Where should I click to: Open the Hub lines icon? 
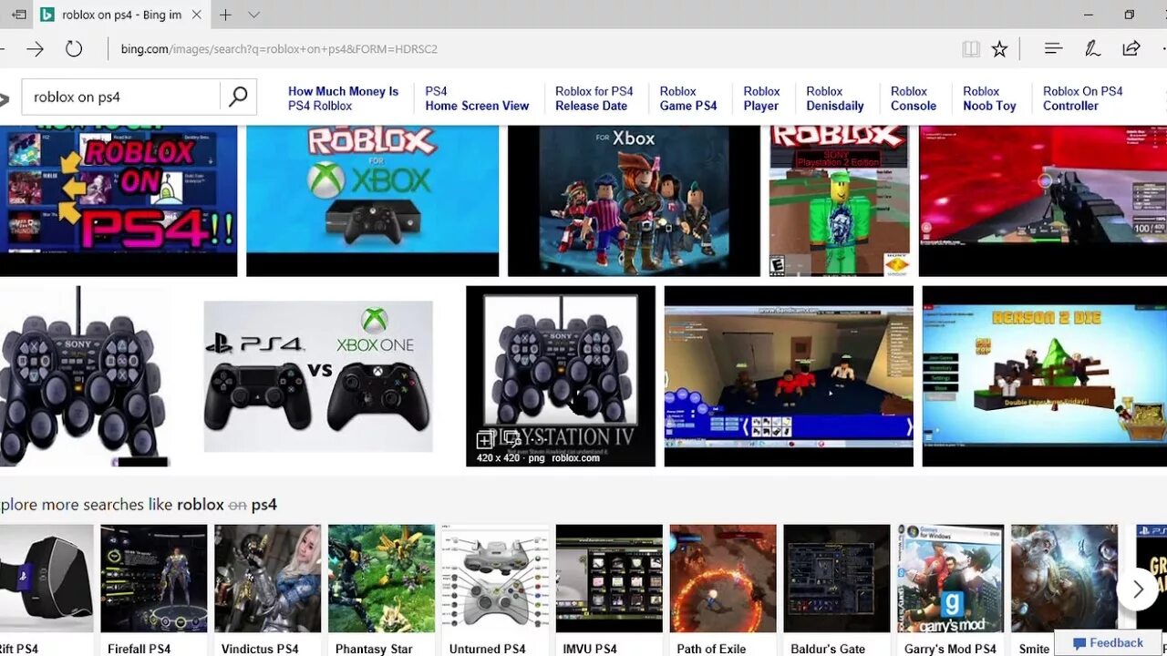click(x=1053, y=49)
